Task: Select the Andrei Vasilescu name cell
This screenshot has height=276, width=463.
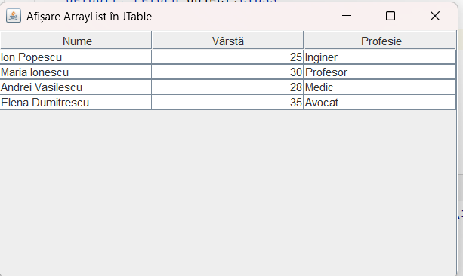Action: [x=76, y=87]
